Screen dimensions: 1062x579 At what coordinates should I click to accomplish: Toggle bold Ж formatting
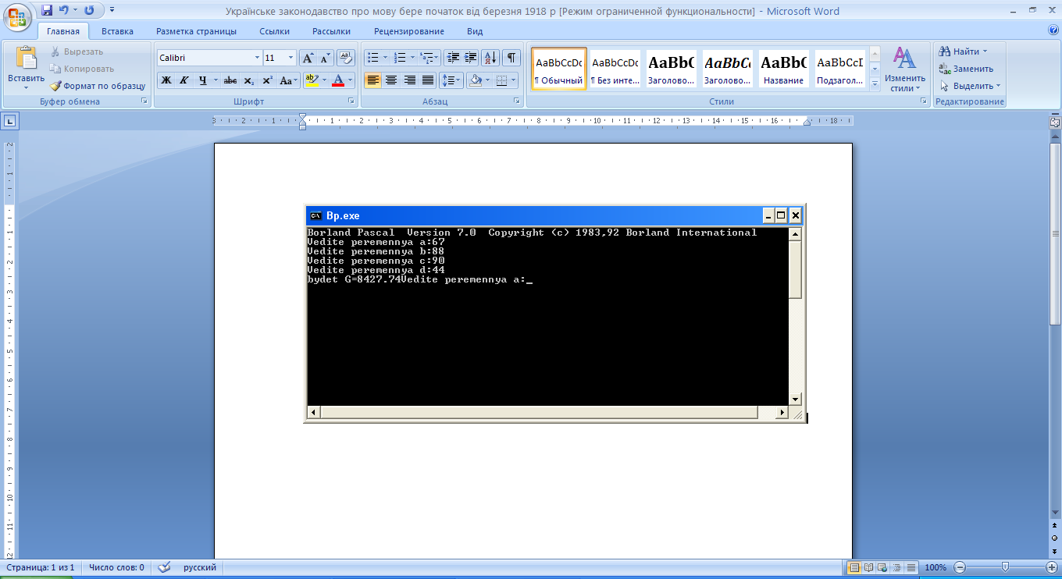coord(166,80)
